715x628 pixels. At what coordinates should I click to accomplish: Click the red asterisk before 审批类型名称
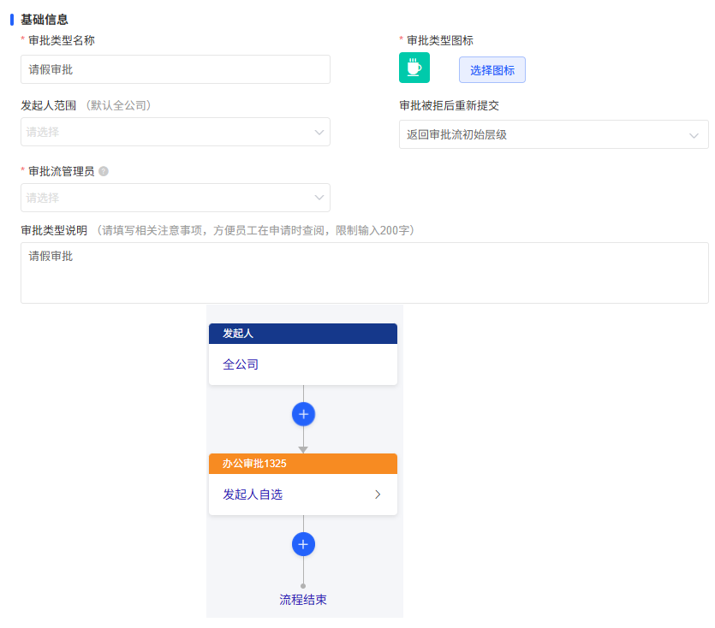23,39
